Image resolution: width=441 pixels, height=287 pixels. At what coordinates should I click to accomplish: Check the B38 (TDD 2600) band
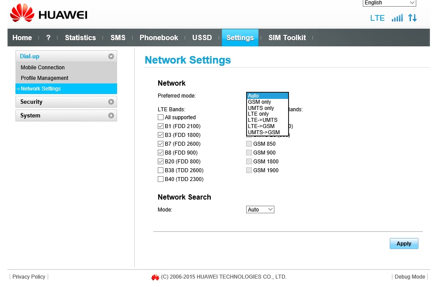click(x=160, y=170)
